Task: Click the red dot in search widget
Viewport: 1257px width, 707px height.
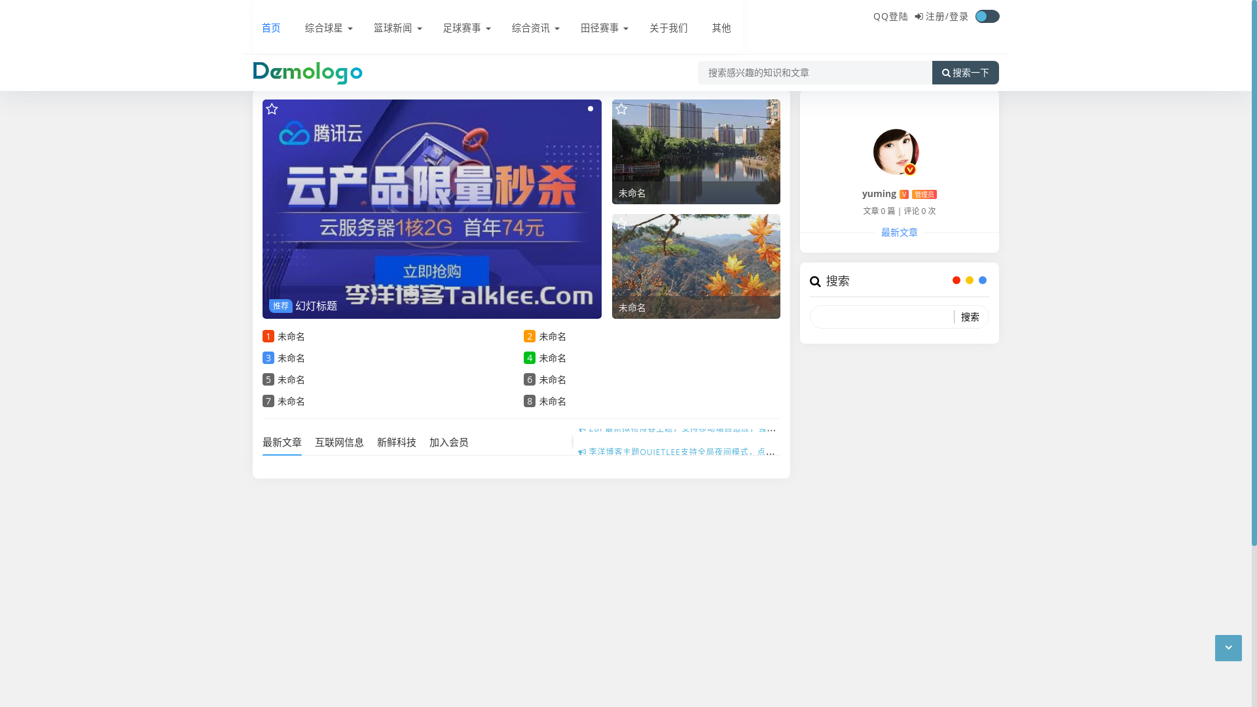Action: point(956,280)
